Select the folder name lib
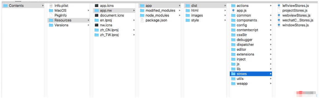Image resolution: width=320 pixels, height=101 pixels. click(239, 69)
